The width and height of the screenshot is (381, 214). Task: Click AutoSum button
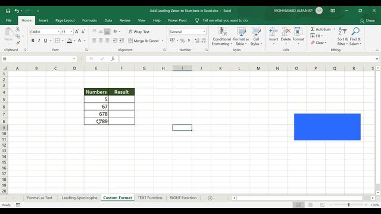pyautogui.click(x=321, y=29)
